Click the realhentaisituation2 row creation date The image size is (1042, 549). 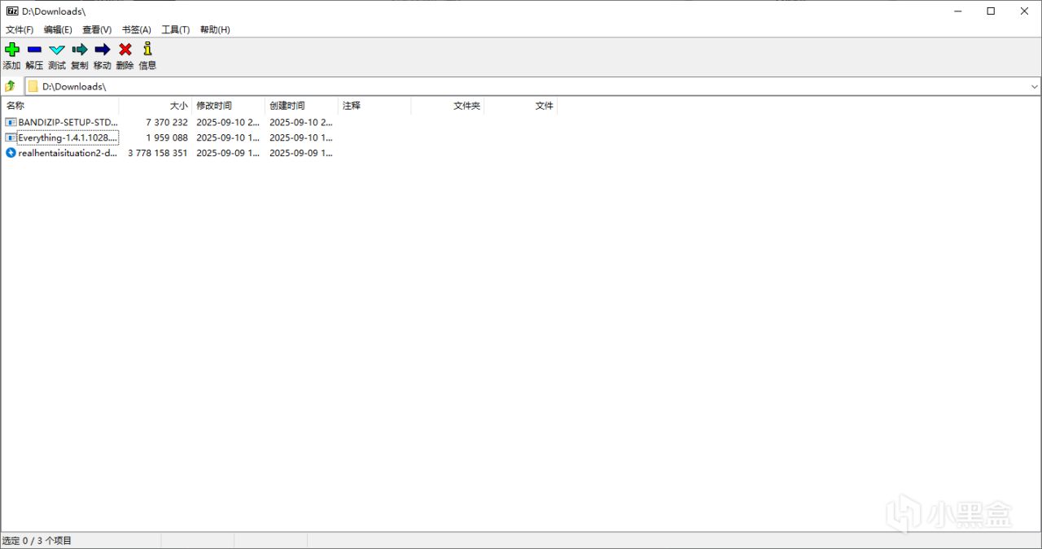click(301, 153)
